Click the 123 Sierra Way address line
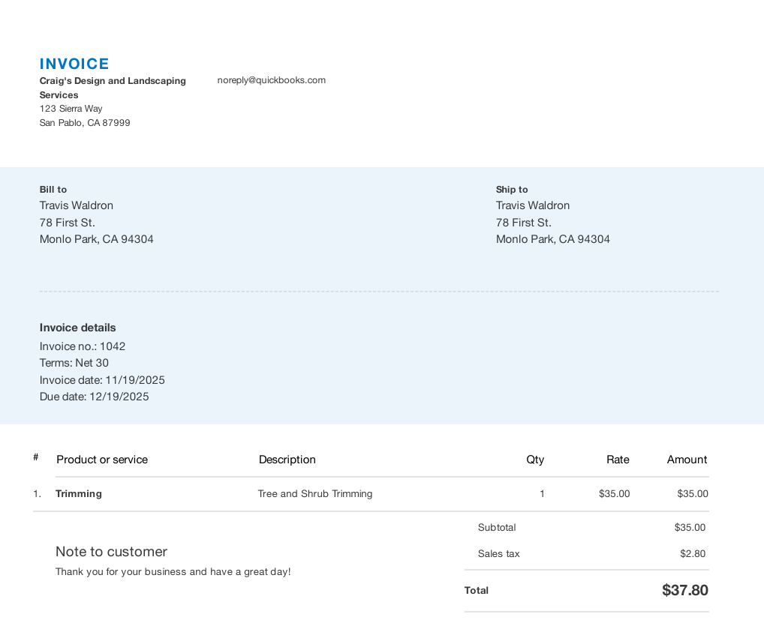Viewport: 764px width, 629px height. click(71, 109)
